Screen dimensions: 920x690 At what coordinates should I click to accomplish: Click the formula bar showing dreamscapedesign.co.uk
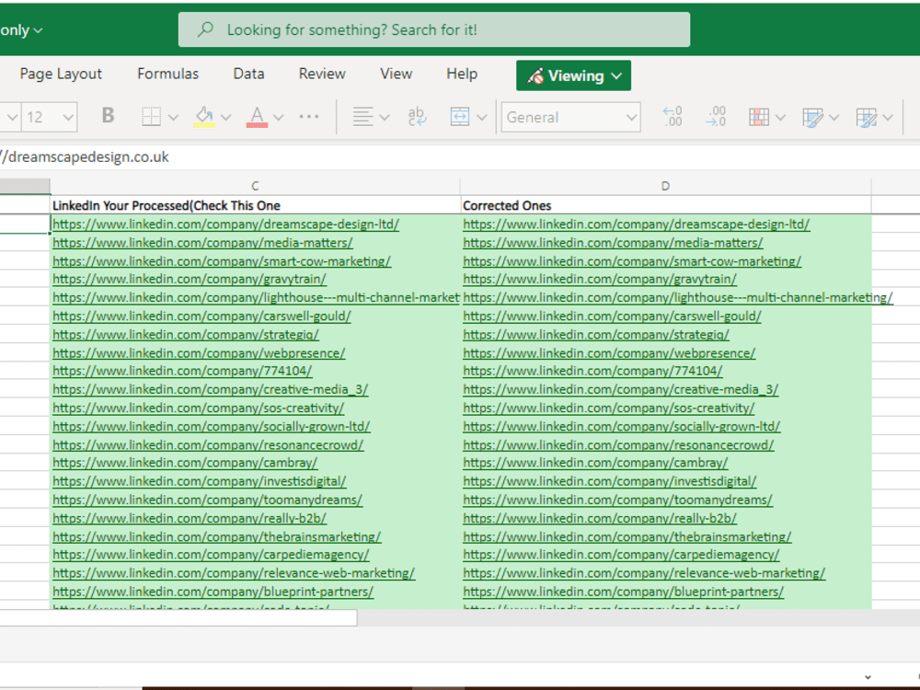pyautogui.click(x=460, y=156)
